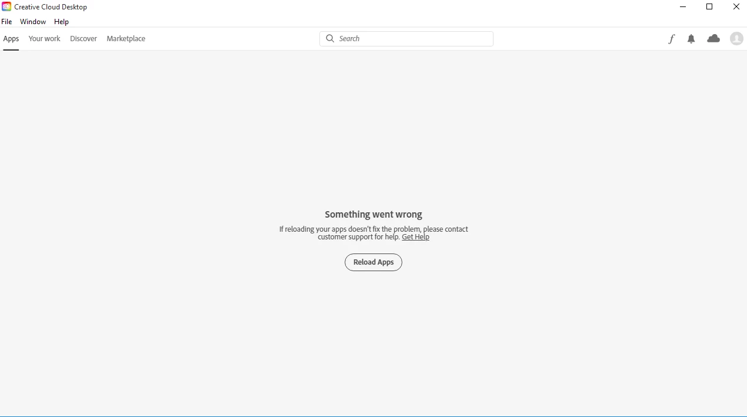747x417 pixels.
Task: Go to the Discover tab
Action: (84, 39)
